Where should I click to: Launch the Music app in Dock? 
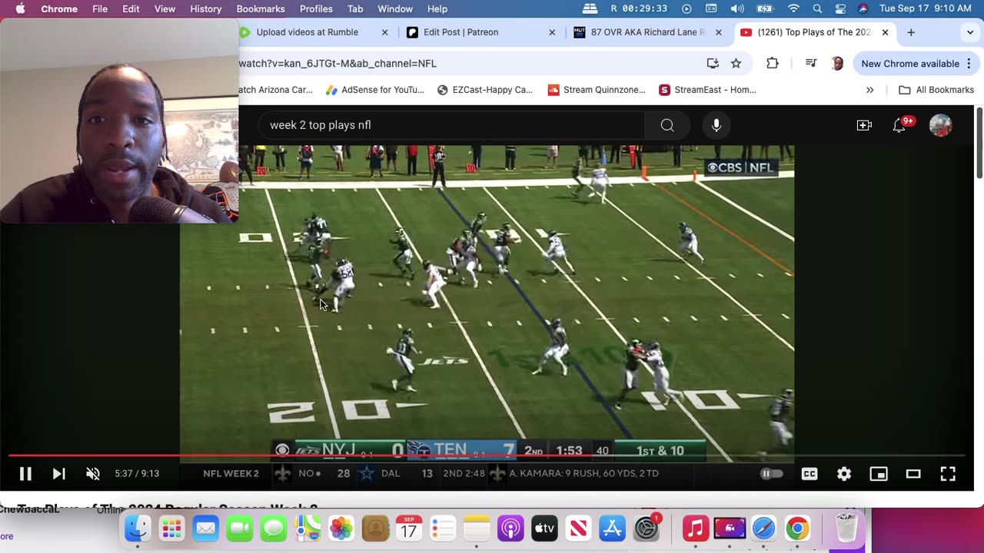tap(696, 528)
